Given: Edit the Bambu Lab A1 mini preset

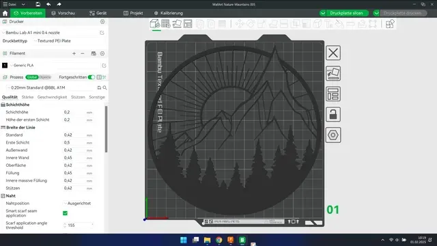Looking at the screenshot, I should pyautogui.click(x=102, y=33).
